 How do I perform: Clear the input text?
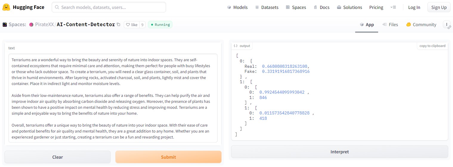58,157
